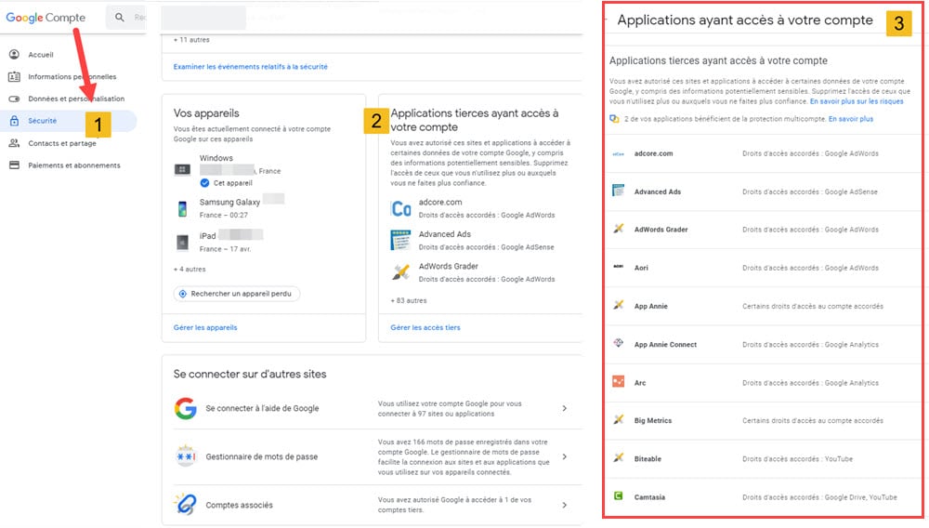Screen dimensions: 929x528
Task: Click the Windows device name text
Action: tap(216, 158)
